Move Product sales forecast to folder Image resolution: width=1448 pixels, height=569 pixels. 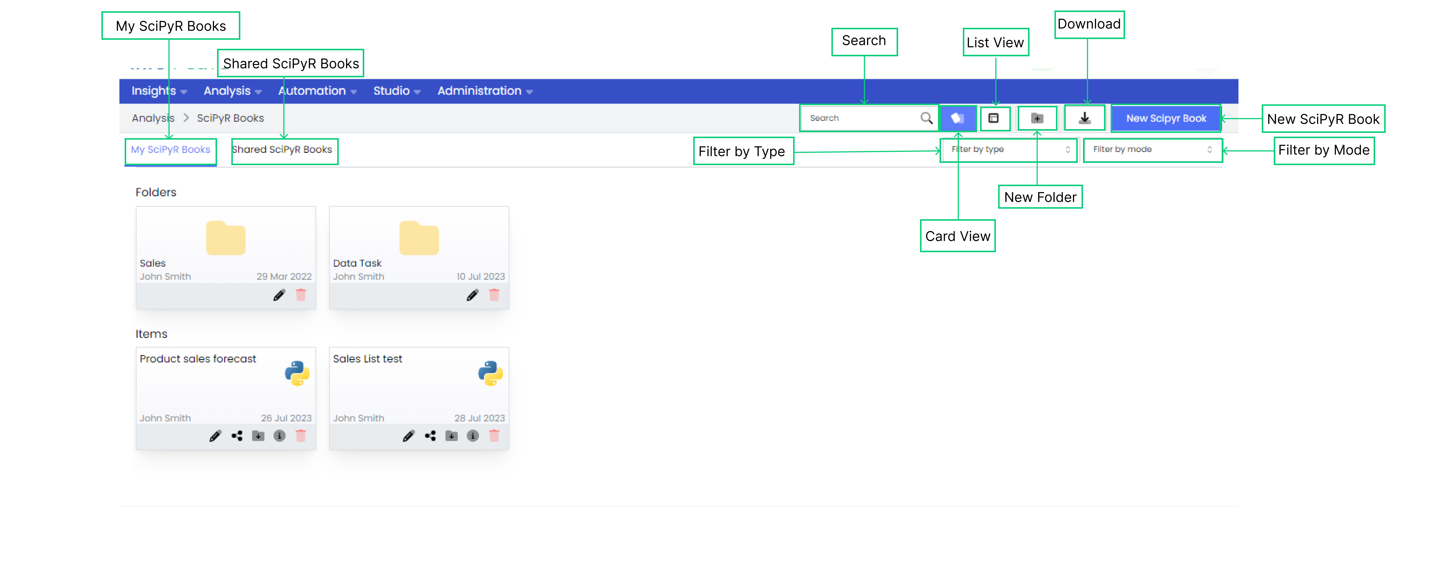[258, 436]
